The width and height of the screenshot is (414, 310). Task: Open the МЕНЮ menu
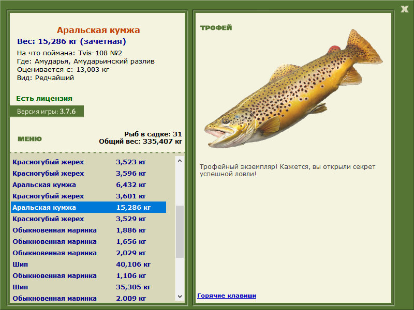[x=29, y=139]
